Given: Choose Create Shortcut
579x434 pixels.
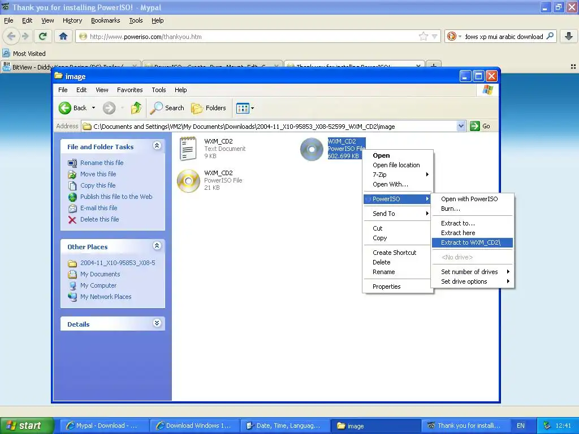Looking at the screenshot, I should click(x=397, y=253).
